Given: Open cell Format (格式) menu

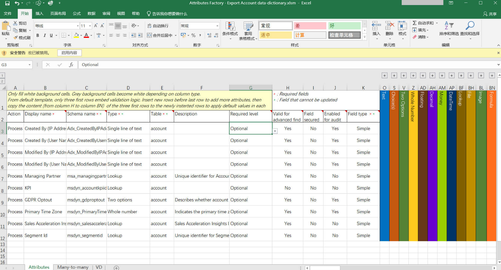Looking at the screenshot, I should point(402,30).
